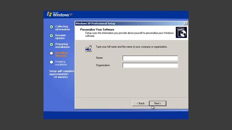The width and height of the screenshot is (232, 130).
Task: Click the Collecting information step indicator
Action: tap(51, 27)
